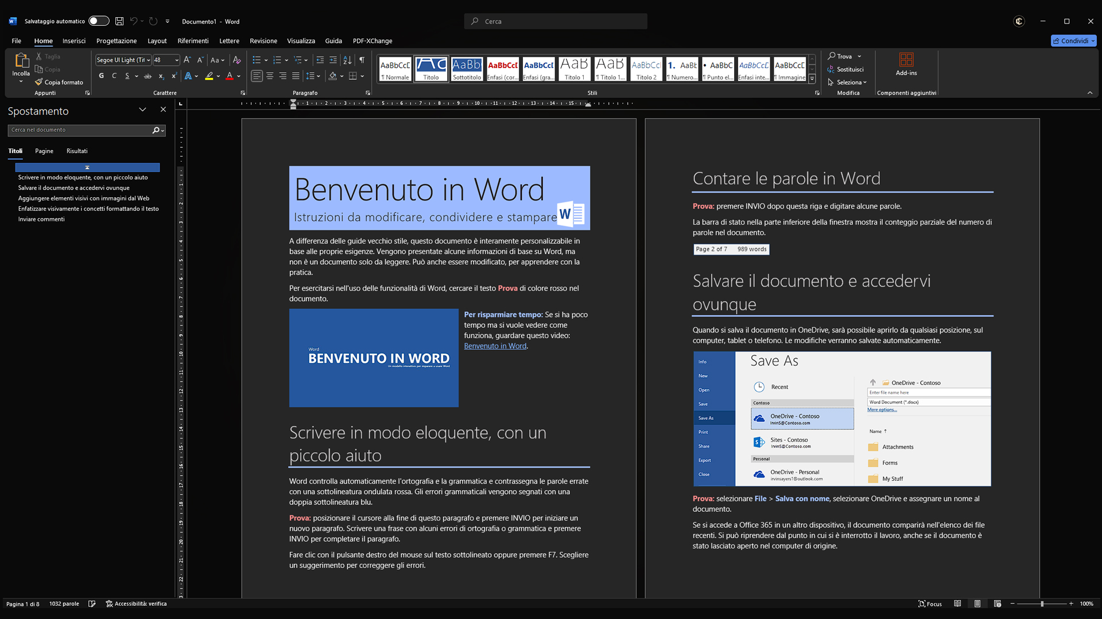Open the Aa change case dropdown
This screenshot has height=619, width=1102.
point(218,60)
